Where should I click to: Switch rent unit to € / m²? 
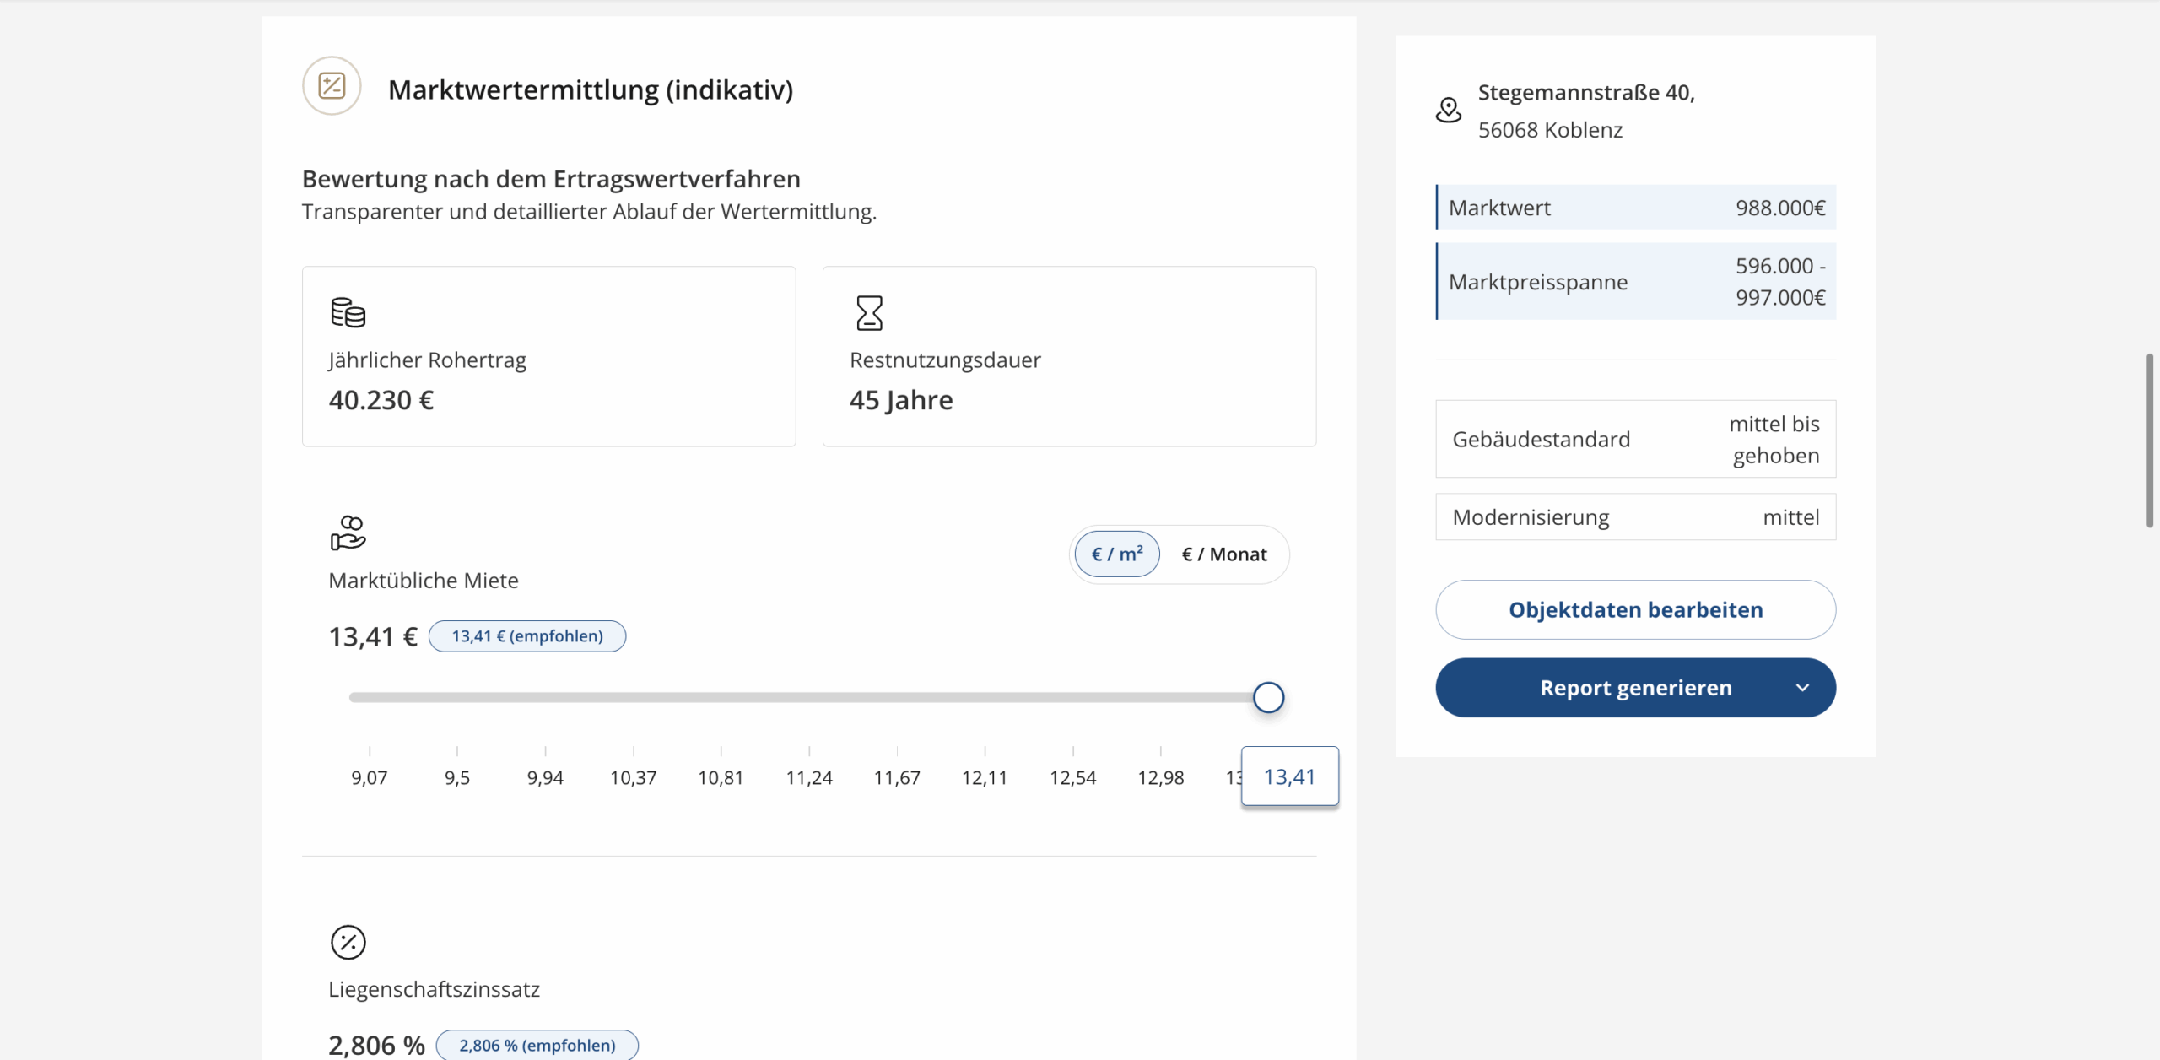point(1117,554)
